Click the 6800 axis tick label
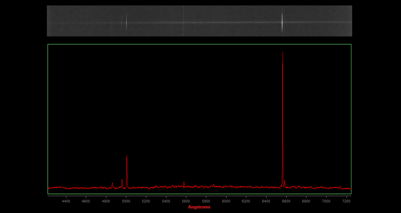The width and height of the screenshot is (401, 213). [307, 201]
